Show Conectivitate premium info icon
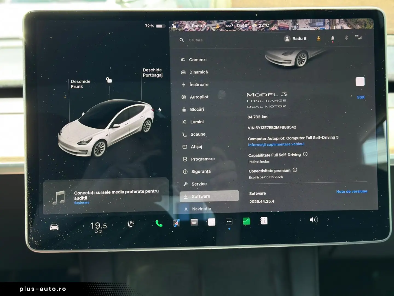This screenshot has height=296, width=394. (x=295, y=170)
